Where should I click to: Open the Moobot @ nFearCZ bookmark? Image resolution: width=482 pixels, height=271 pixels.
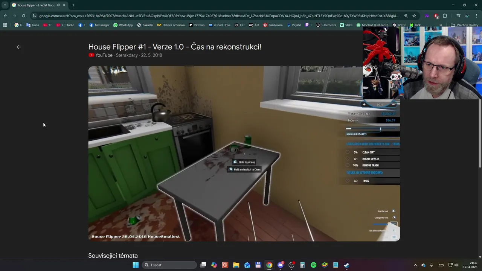tap(373, 25)
